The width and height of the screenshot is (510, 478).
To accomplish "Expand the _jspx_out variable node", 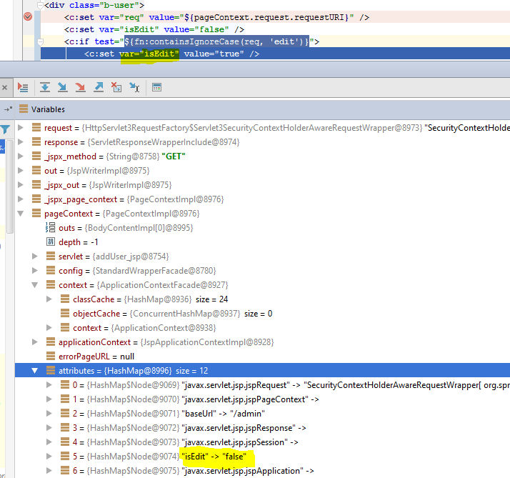I will coord(21,185).
